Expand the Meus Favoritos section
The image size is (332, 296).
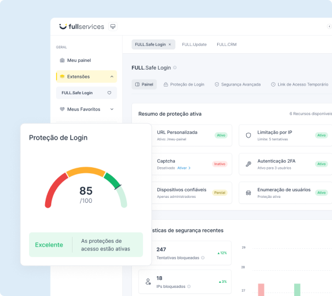112,109
